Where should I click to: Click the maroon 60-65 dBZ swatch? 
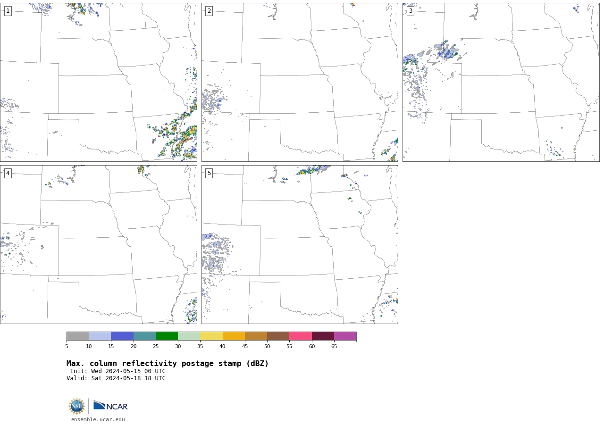[x=323, y=336]
